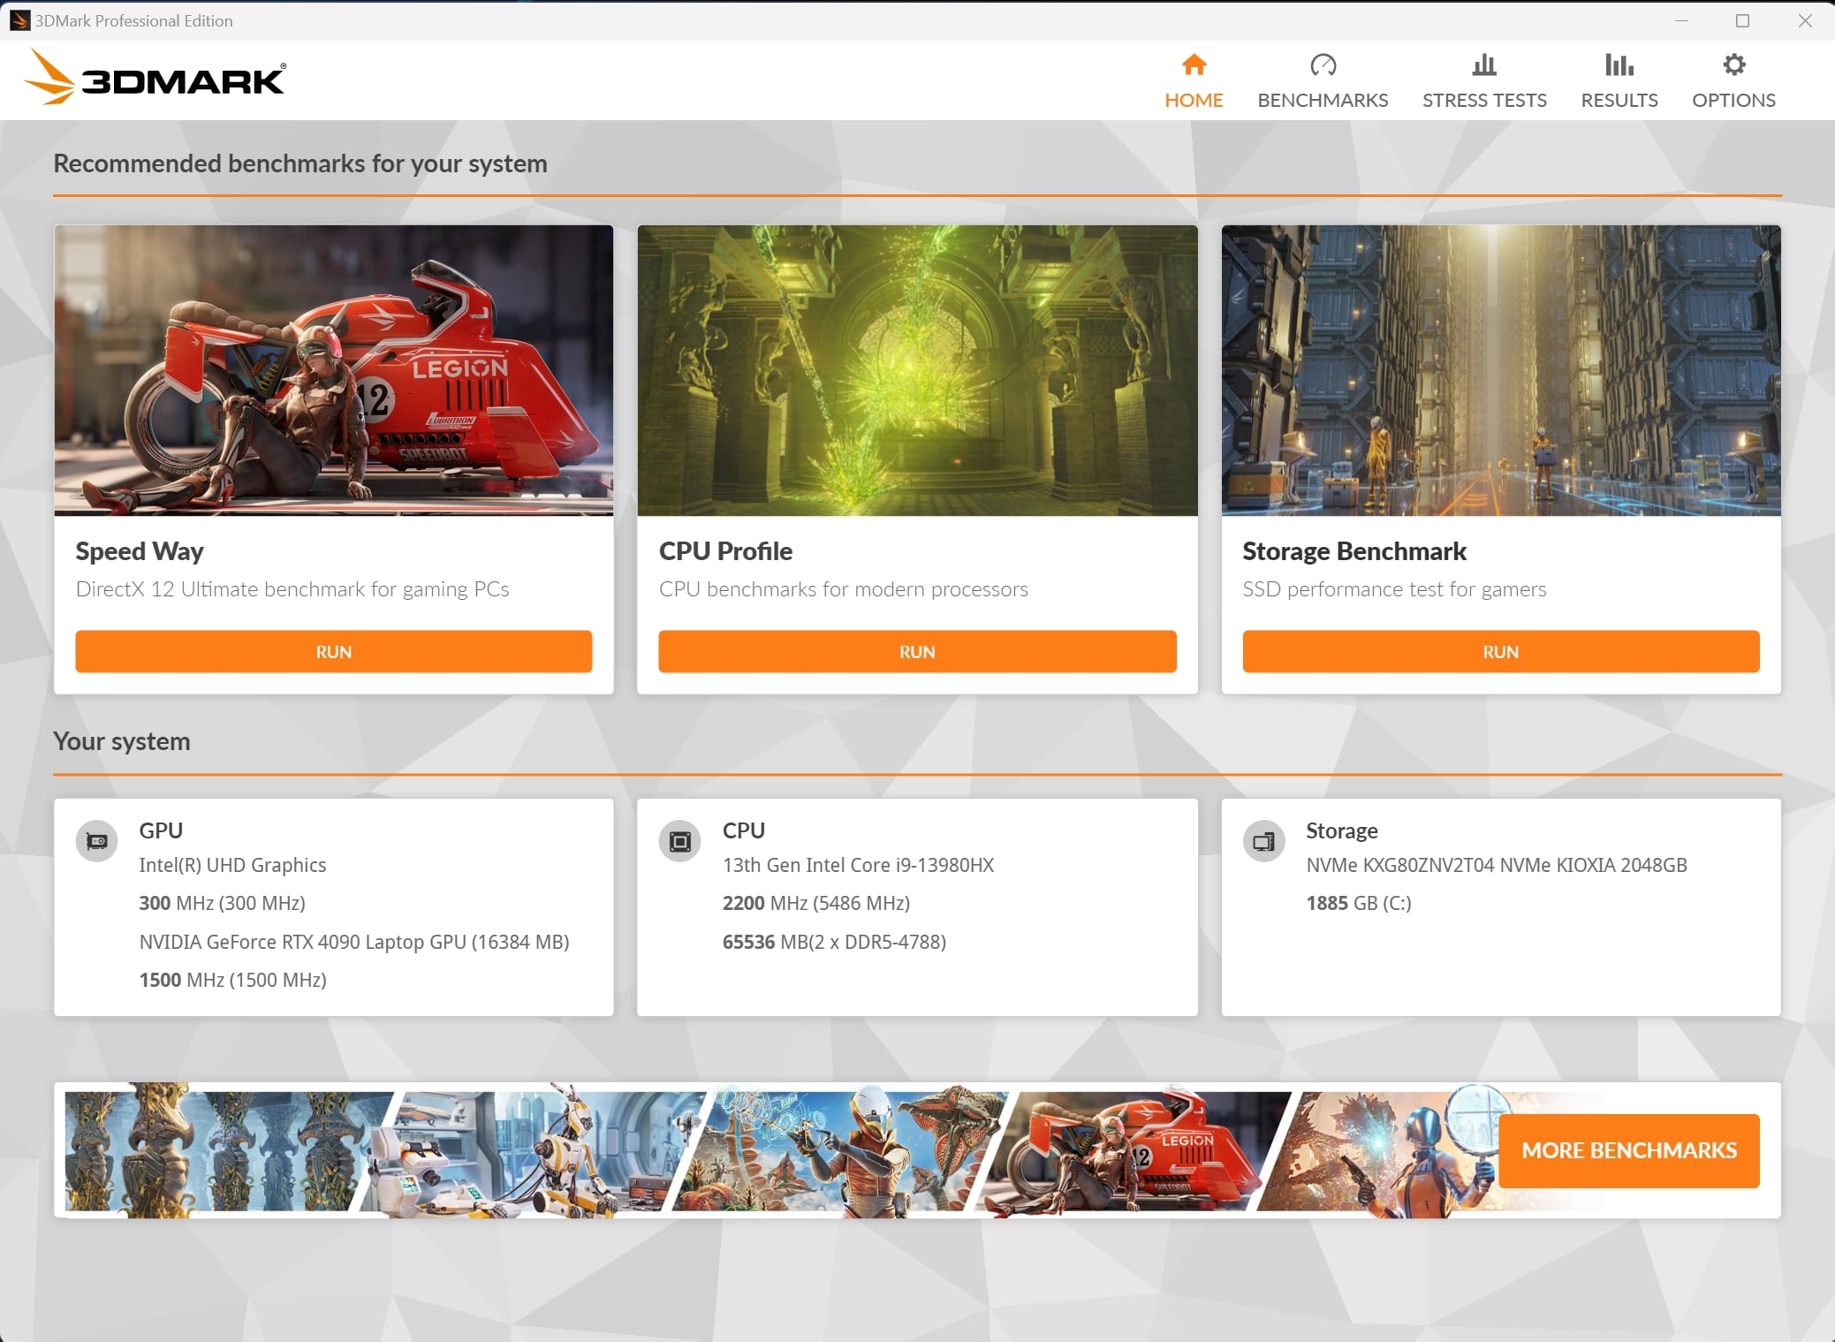This screenshot has width=1835, height=1342.
Task: Go to the STRESS TESTS tab
Action: 1484,81
